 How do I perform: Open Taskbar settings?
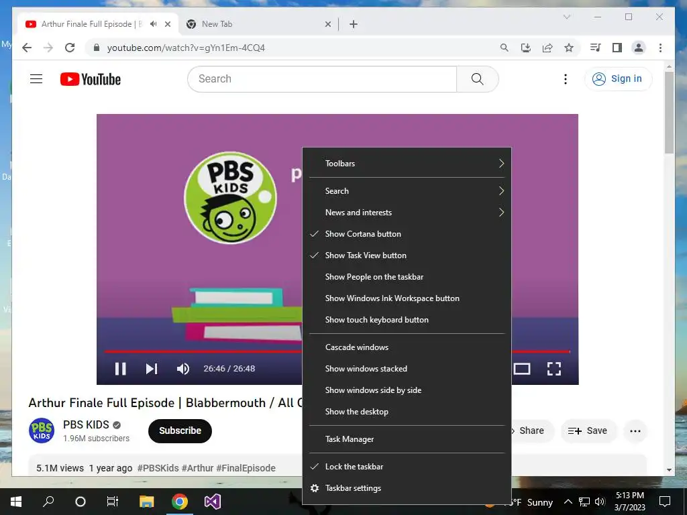[407, 488]
